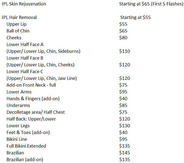Click the $110 price
The width and height of the screenshot is (184, 163).
[x=124, y=51]
